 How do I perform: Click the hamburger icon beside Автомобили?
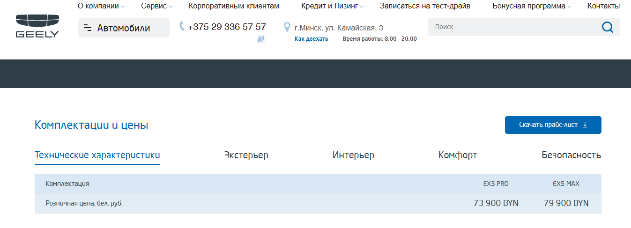click(88, 28)
